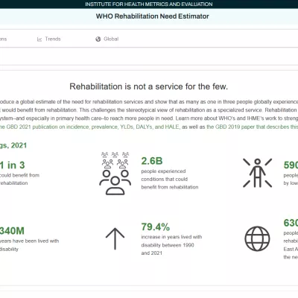This screenshot has width=298, height=298.
Task: Click 'people experienced conditions' description text
Action: pos(170,179)
